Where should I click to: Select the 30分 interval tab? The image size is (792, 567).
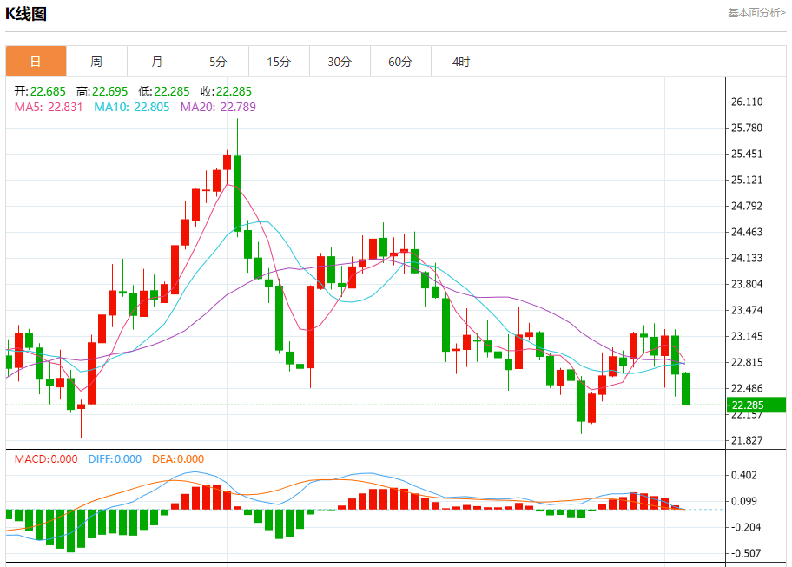coord(340,62)
